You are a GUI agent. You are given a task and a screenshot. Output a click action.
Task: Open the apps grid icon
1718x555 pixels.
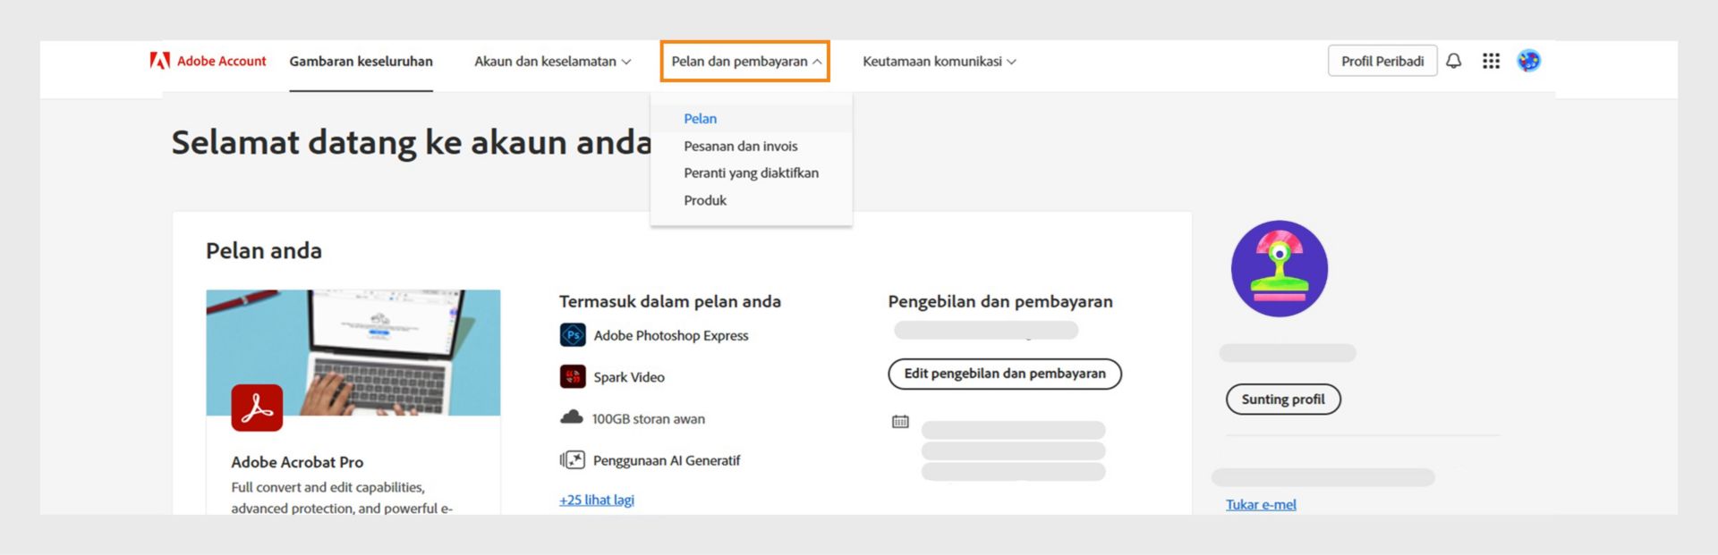point(1491,61)
